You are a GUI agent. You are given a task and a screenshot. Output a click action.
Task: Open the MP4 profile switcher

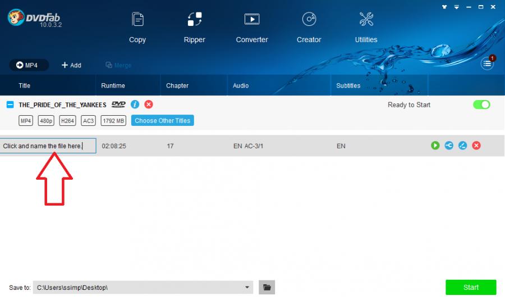point(29,65)
